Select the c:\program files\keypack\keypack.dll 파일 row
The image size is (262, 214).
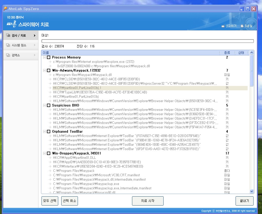click(150, 75)
